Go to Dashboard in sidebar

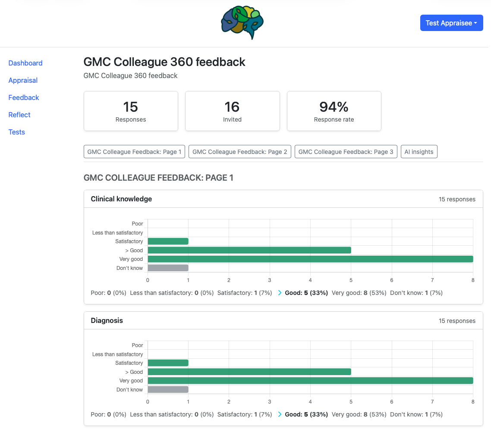point(25,63)
